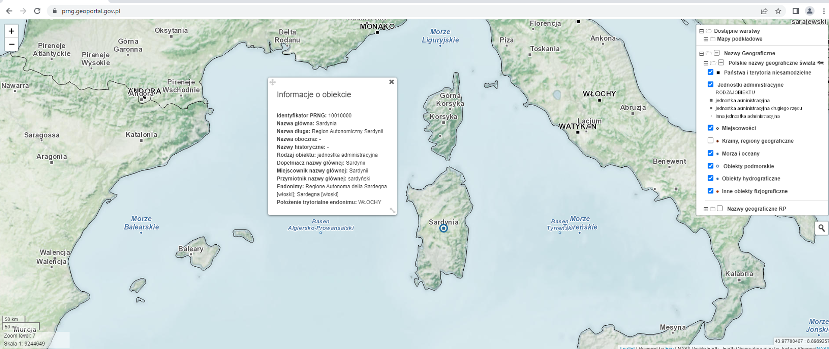This screenshot has height=349, width=829.
Task: Click the MONAKO square marker
Action: [377, 32]
